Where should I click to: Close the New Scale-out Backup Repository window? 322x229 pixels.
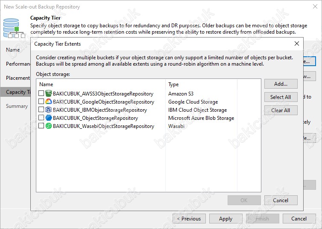(315, 6)
